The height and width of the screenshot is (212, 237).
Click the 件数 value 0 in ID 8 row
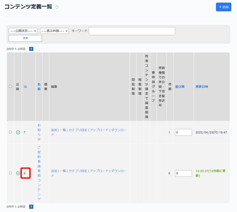coord(169,173)
